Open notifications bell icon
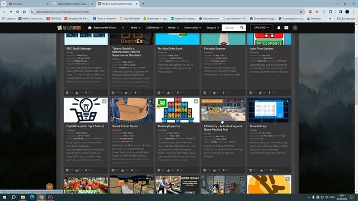358x201 pixels. [x=279, y=27]
